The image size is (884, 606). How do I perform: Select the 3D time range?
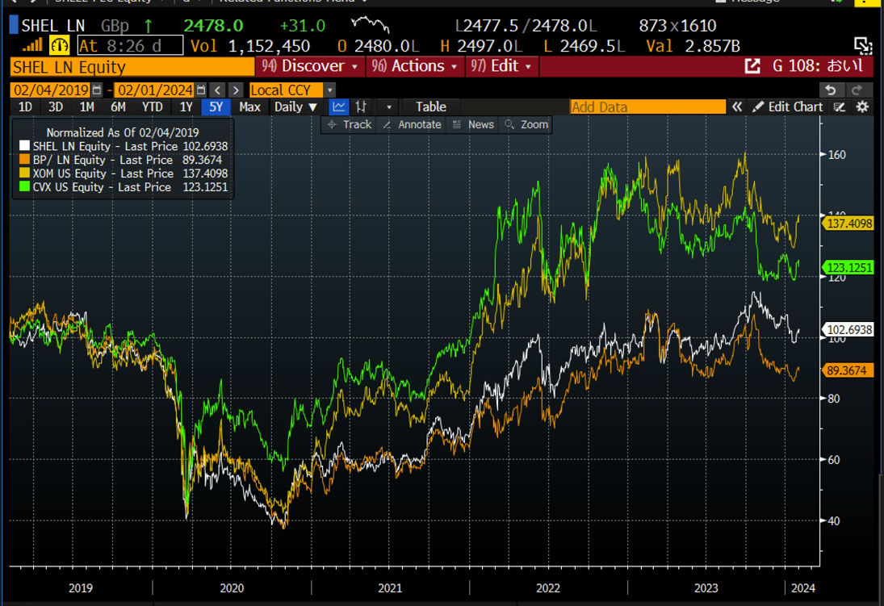(x=55, y=107)
